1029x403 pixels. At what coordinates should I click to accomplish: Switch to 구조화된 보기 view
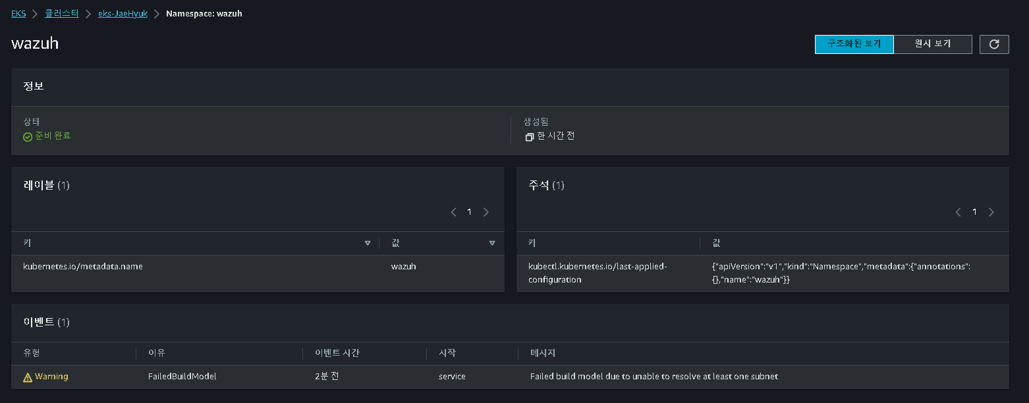pos(854,44)
